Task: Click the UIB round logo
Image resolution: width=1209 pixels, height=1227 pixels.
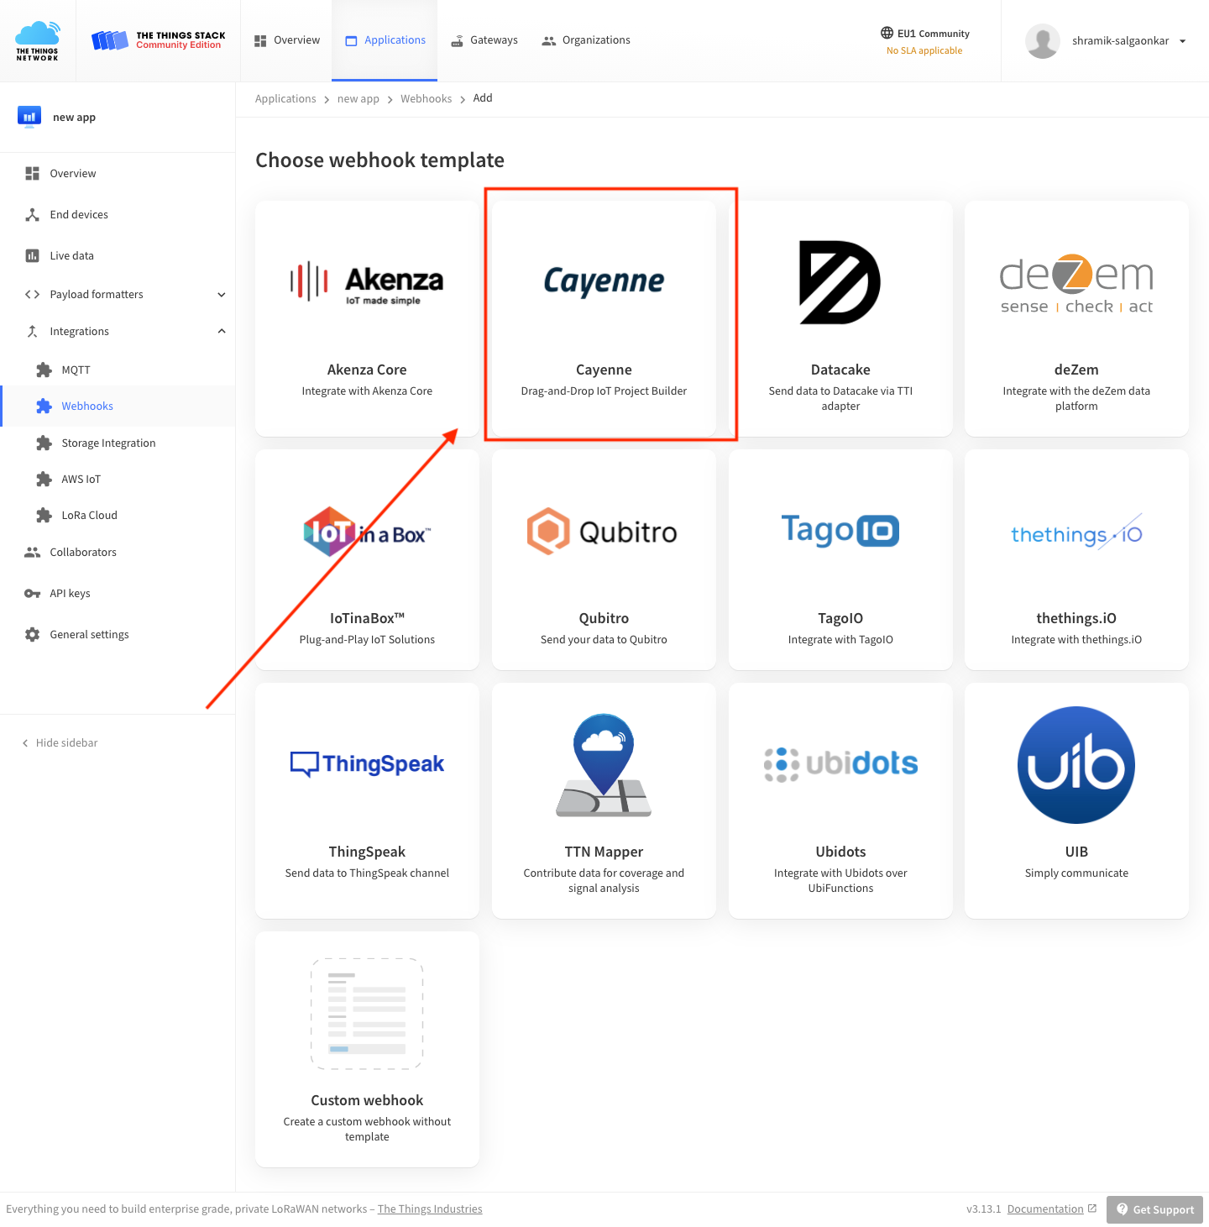Action: [1076, 765]
